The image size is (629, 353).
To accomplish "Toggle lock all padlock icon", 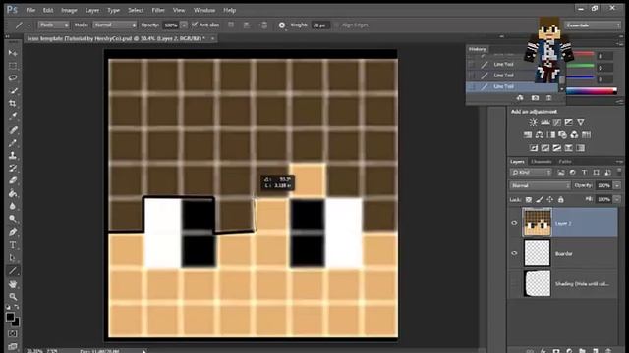I will click(561, 199).
